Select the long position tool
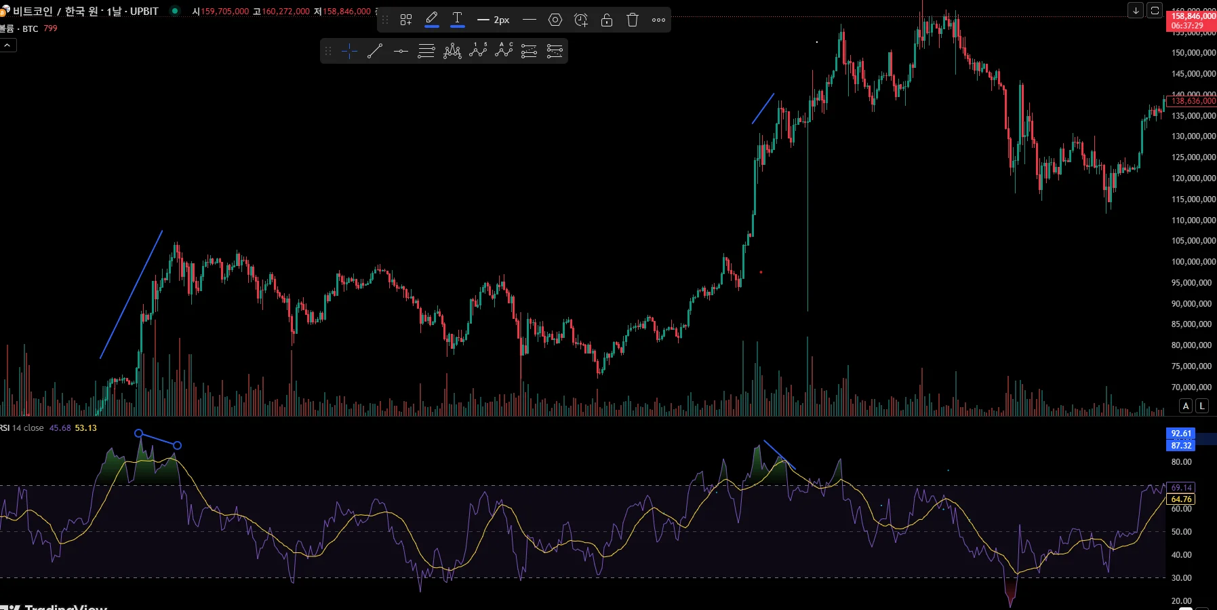Screen dimensions: 1217x610 530,51
